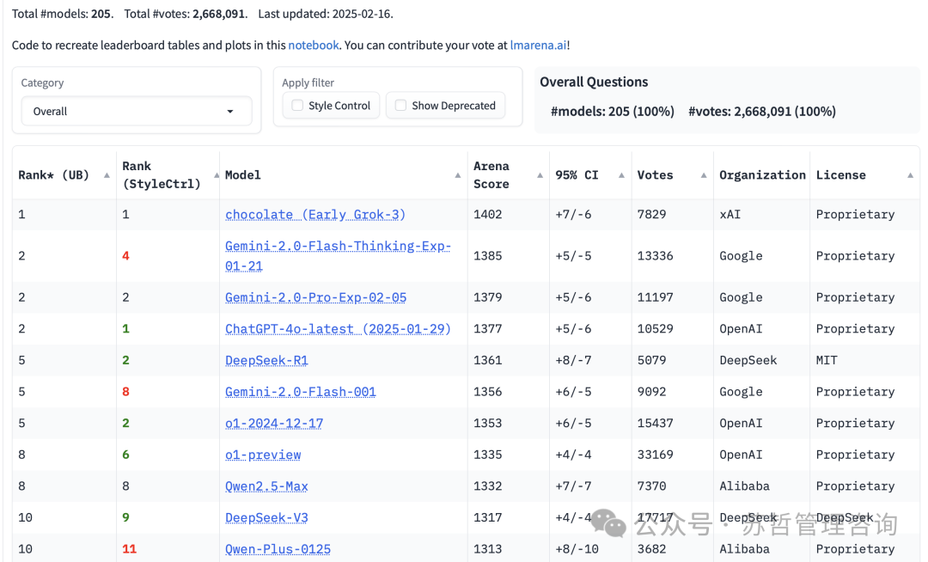
Task: Sort the Model column using its arrow
Action: click(458, 175)
